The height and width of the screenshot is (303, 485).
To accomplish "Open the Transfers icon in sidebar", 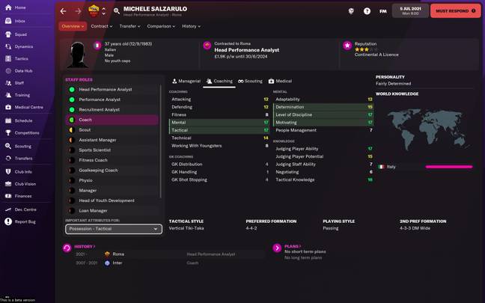I will click(8, 159).
